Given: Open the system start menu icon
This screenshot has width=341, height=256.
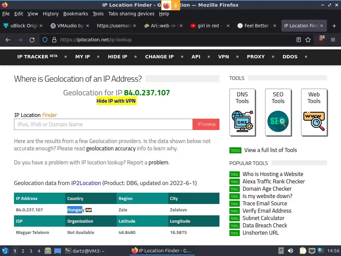Looking at the screenshot, I should click(5, 251).
